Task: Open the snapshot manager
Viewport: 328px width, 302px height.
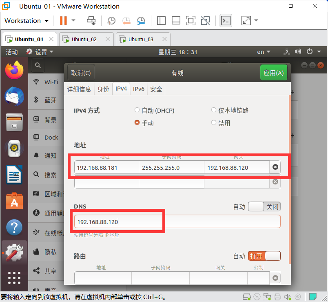Action: tap(141, 20)
